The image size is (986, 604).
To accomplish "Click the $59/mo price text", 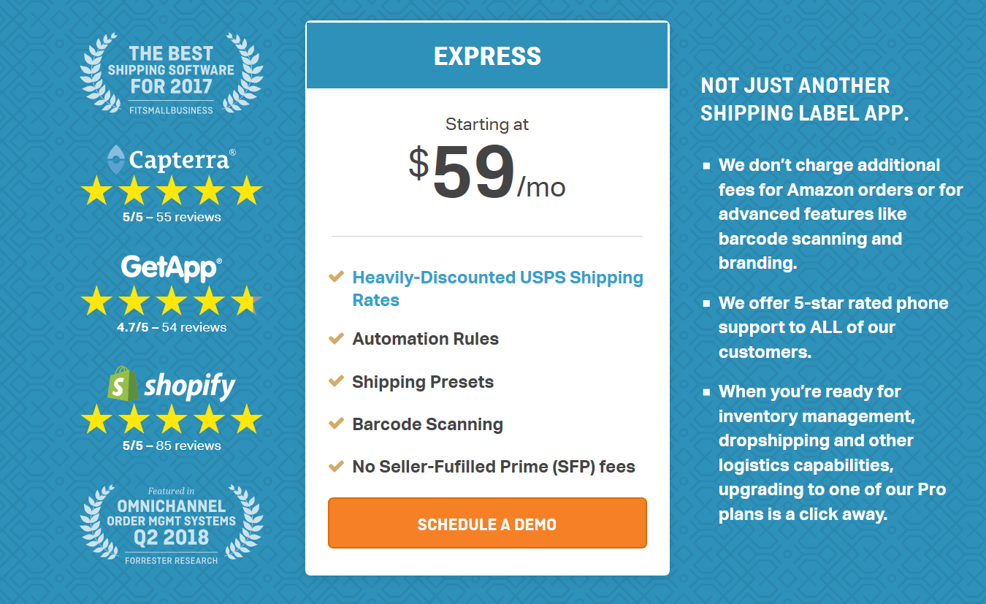I will tap(487, 174).
